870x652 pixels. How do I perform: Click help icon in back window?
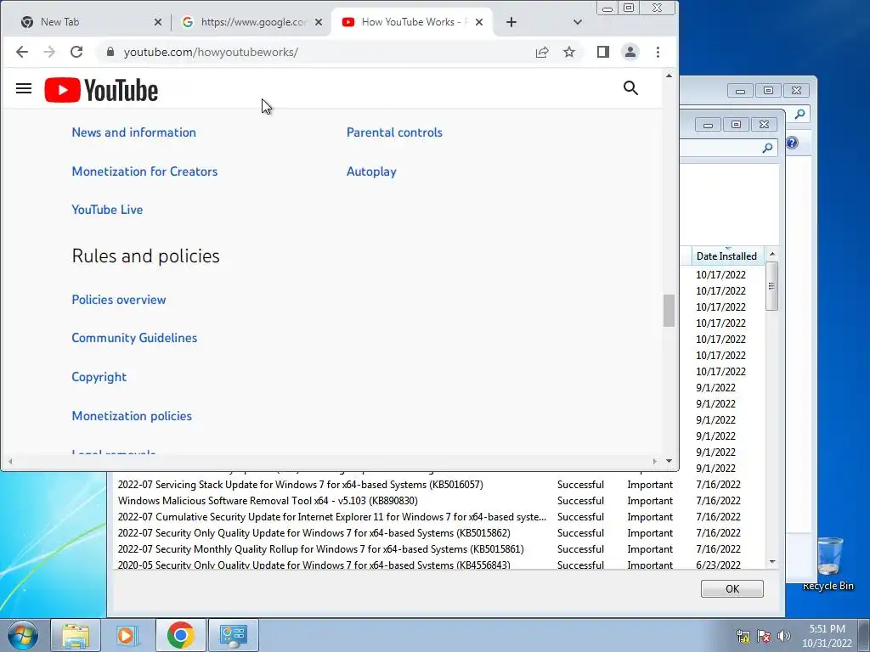[x=792, y=143]
